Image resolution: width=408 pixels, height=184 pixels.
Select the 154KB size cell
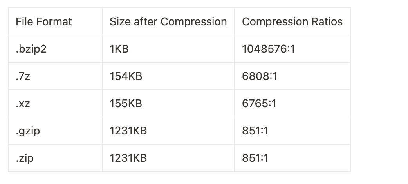pos(126,76)
